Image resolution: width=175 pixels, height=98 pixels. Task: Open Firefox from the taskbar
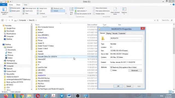(6, 96)
